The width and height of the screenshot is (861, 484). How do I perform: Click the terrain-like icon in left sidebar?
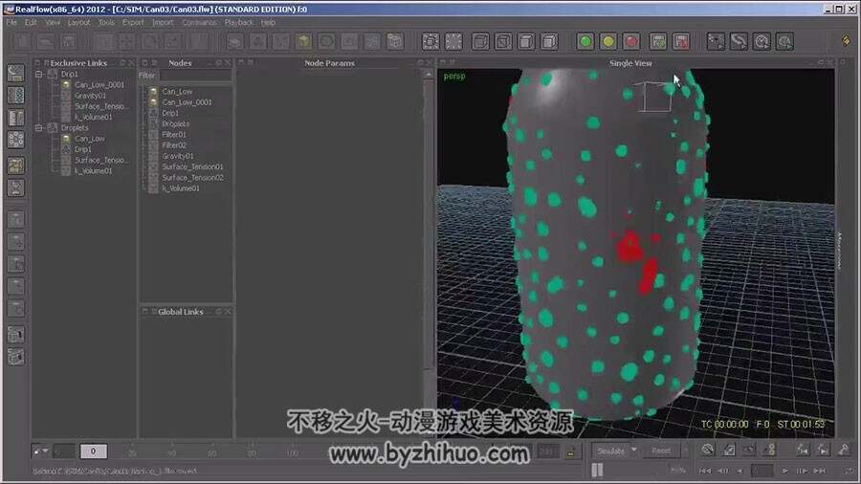point(16,165)
